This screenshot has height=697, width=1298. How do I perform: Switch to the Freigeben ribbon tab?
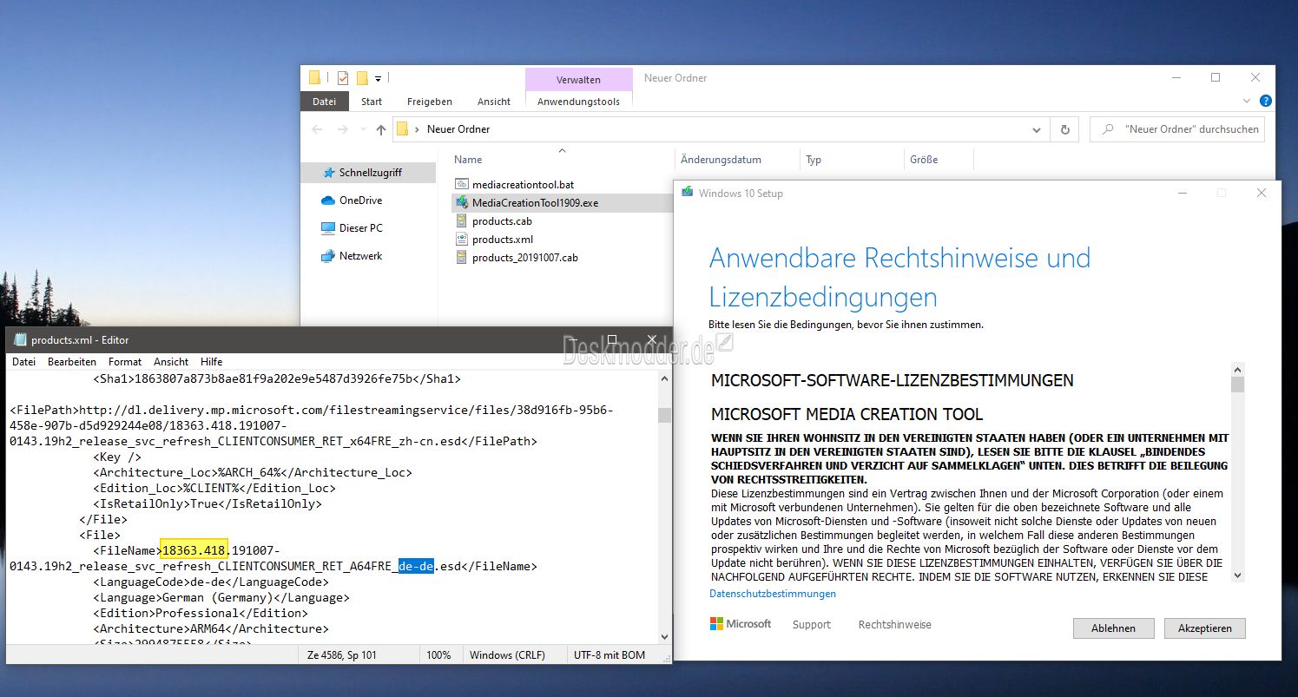(430, 102)
